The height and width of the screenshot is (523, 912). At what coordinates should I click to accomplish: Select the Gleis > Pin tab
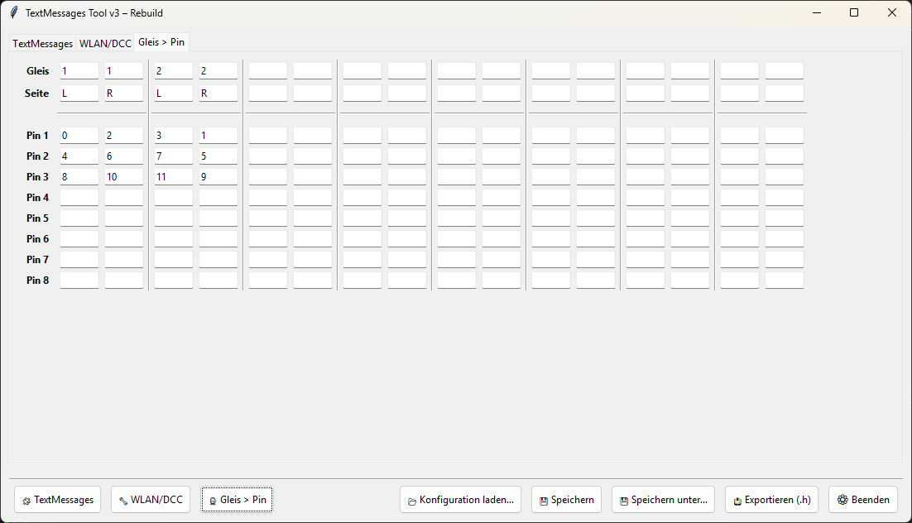click(x=161, y=41)
